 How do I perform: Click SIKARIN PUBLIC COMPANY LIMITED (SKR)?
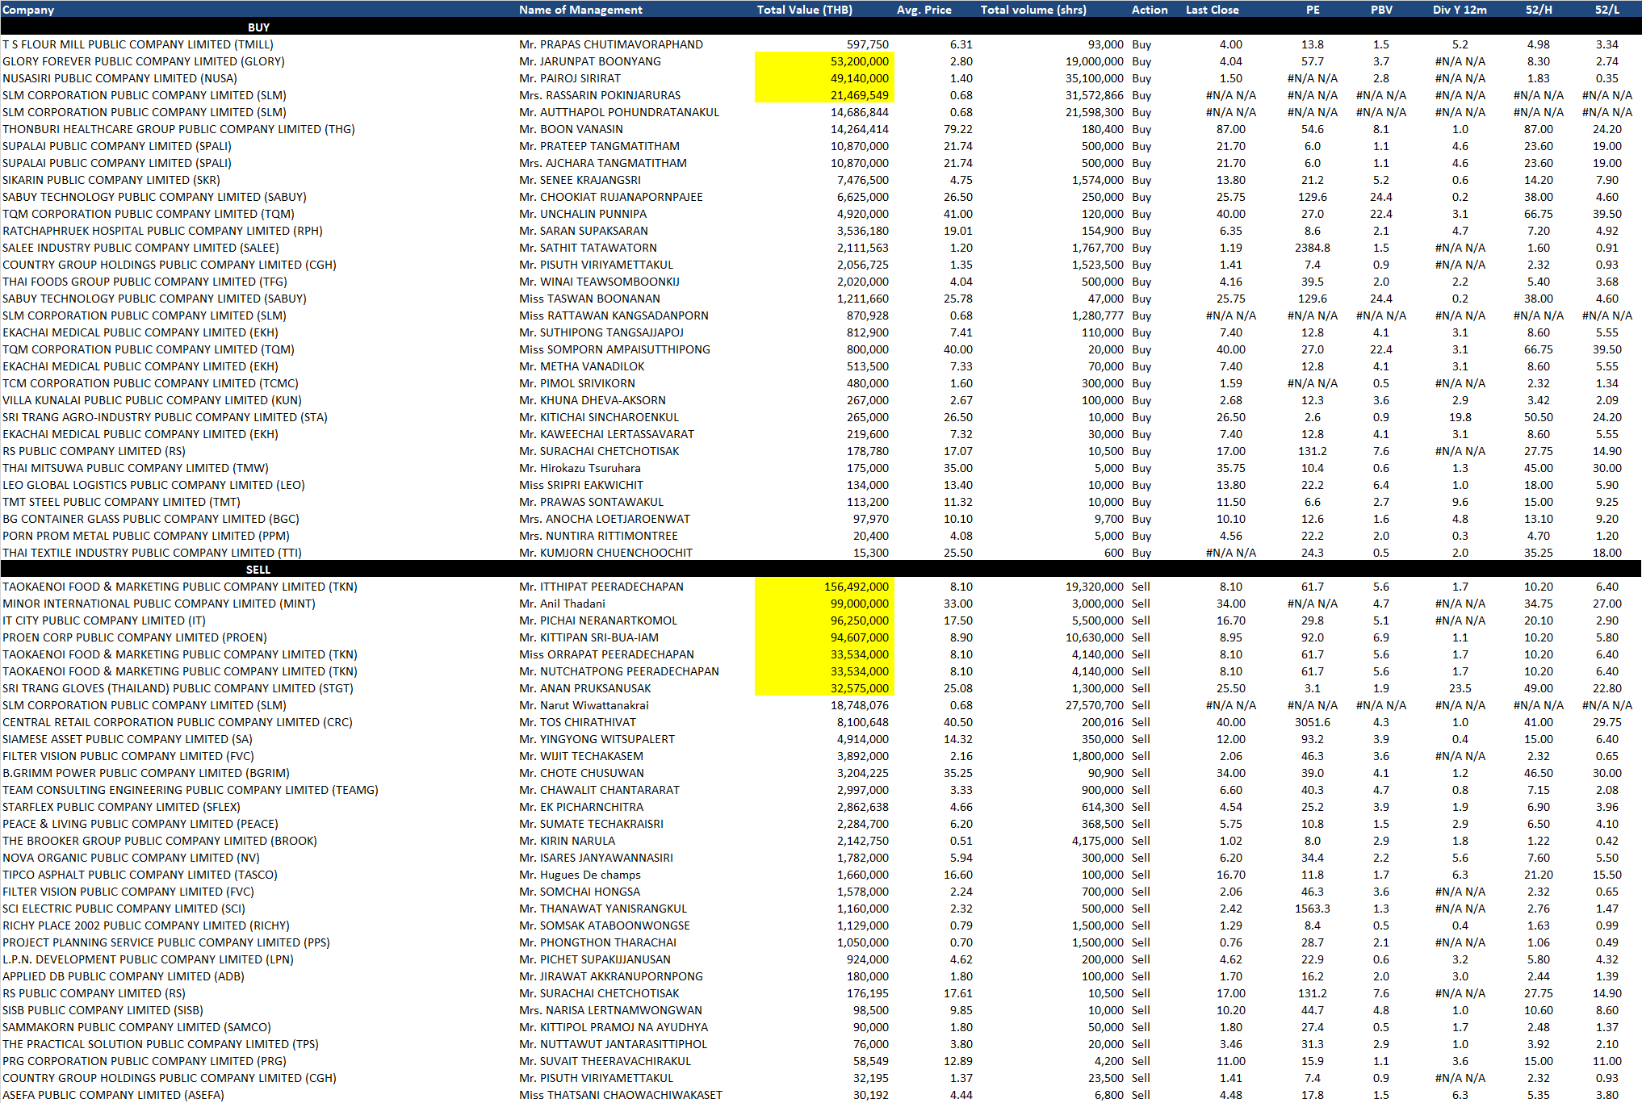[x=111, y=180]
